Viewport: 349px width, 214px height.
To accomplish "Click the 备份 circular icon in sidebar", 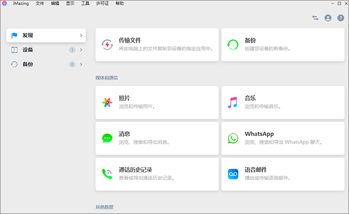I will click(x=14, y=64).
